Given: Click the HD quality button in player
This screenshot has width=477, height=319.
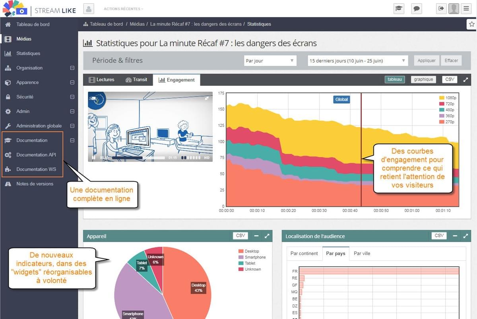Looking at the screenshot, I should coord(207,158).
